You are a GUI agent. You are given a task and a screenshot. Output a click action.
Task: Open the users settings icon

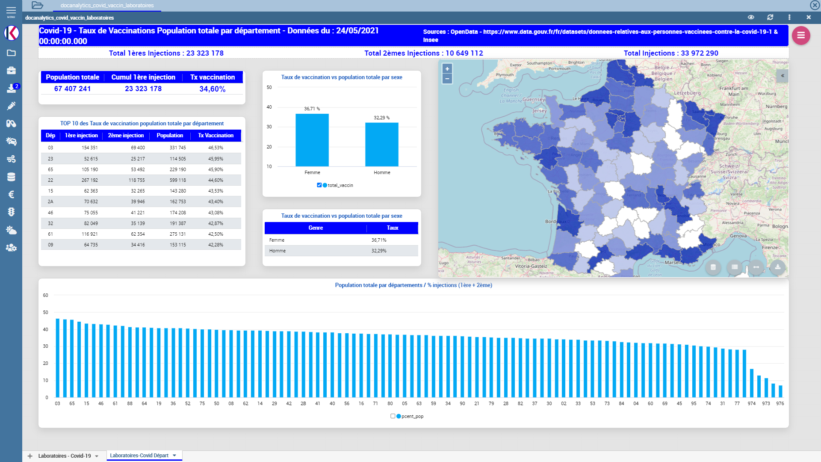pyautogui.click(x=12, y=248)
